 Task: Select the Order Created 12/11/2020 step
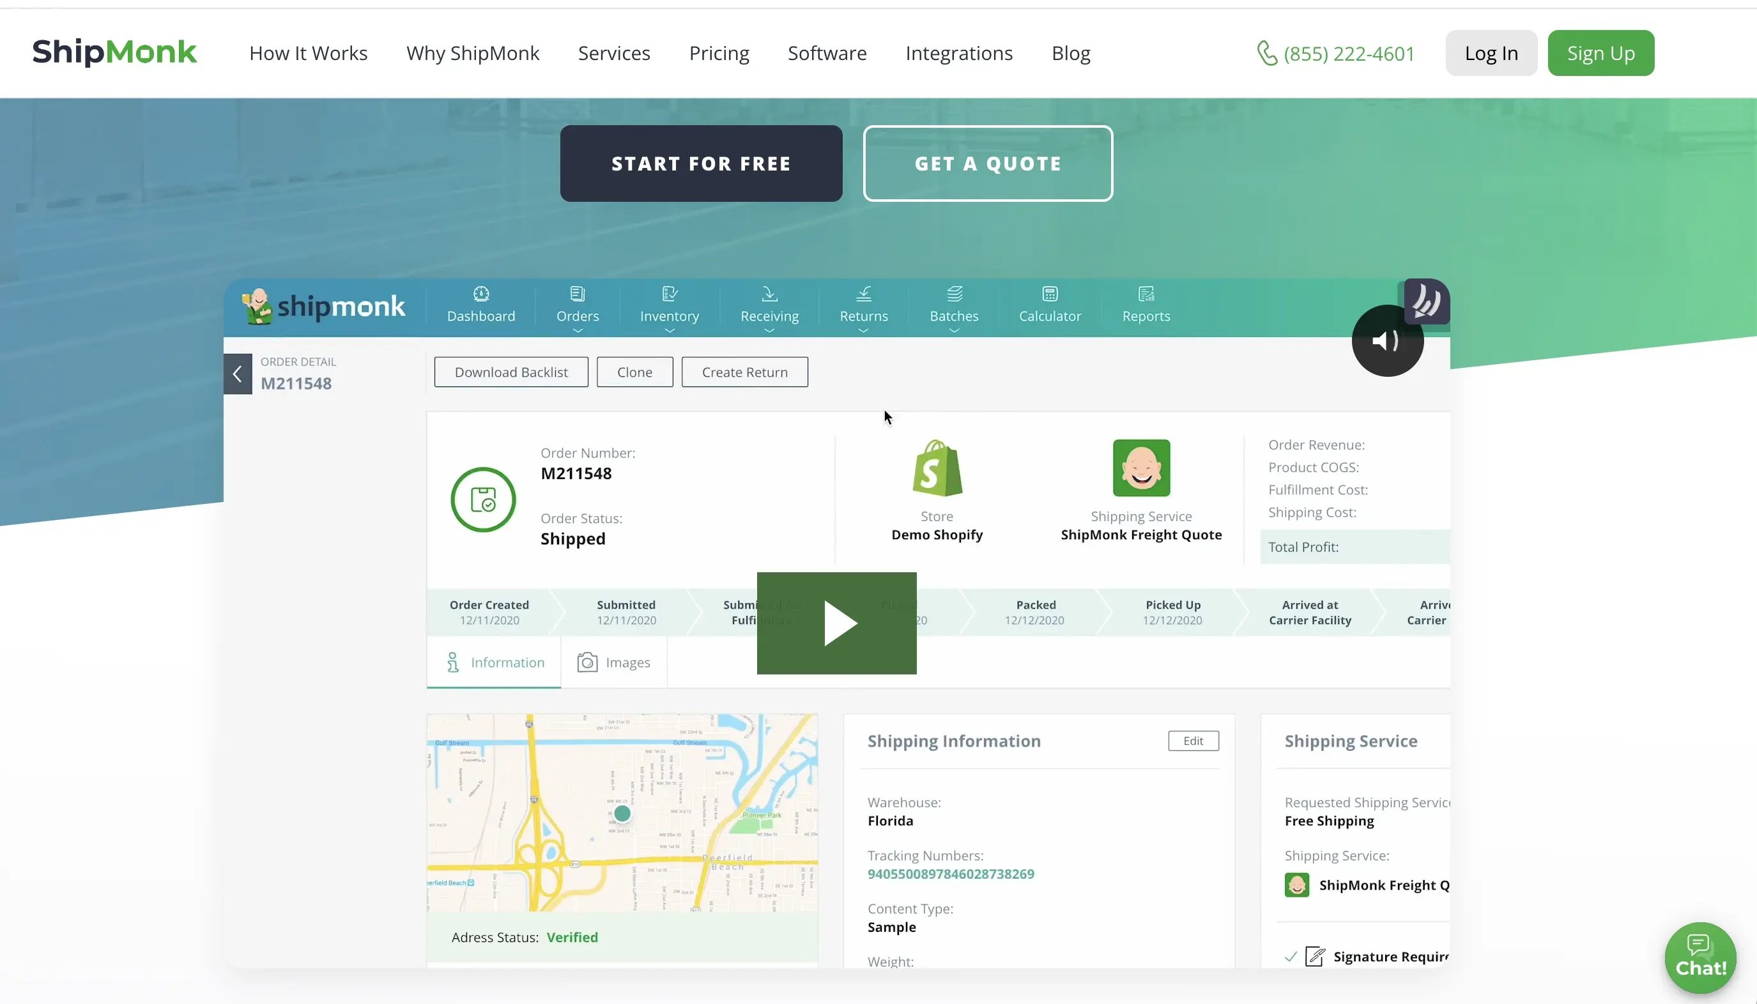(x=489, y=612)
